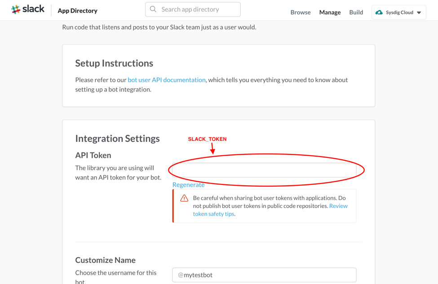Open Review token safety tips link
The height and width of the screenshot is (284, 438).
(270, 210)
